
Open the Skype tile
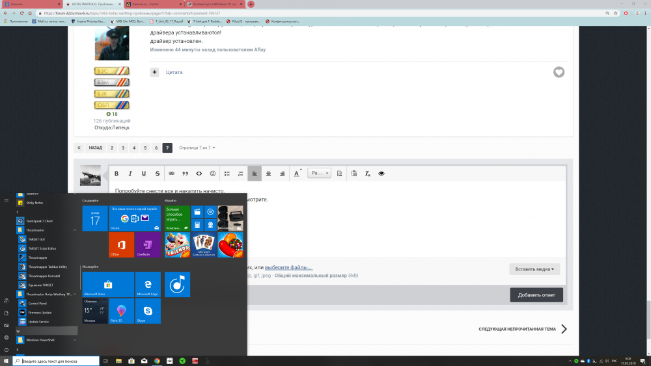pos(148,311)
